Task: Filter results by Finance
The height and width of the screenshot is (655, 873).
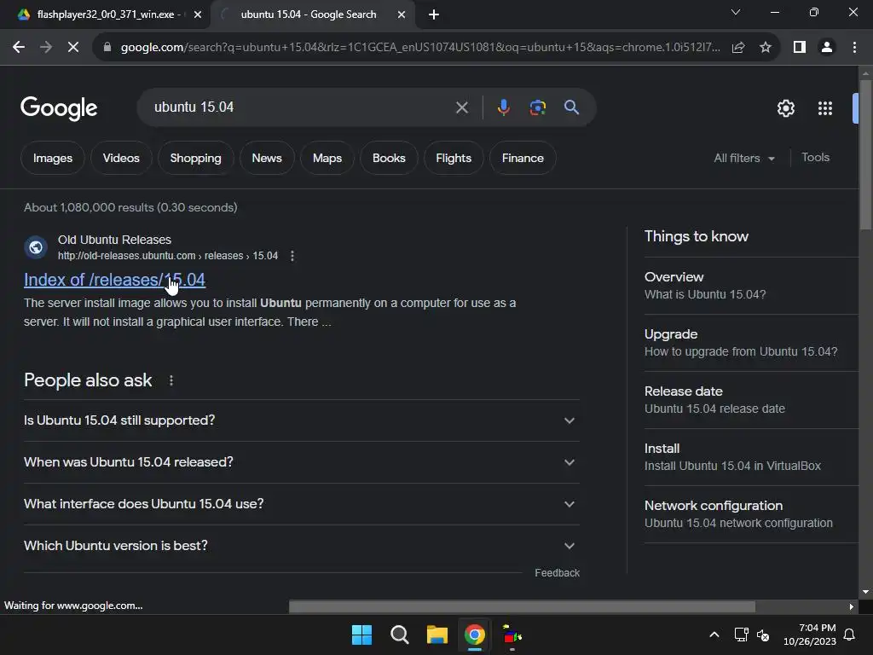Action: 523,158
